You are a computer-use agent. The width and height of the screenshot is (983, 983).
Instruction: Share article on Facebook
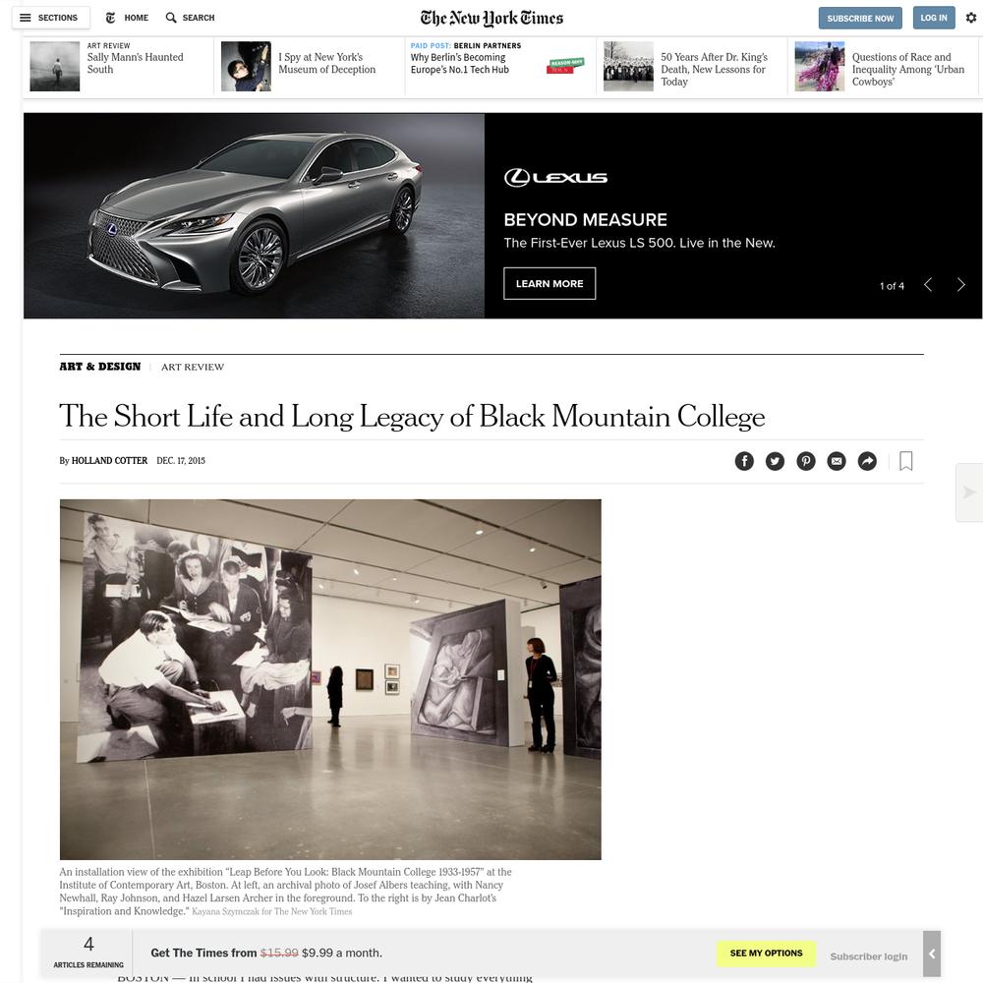click(x=744, y=461)
